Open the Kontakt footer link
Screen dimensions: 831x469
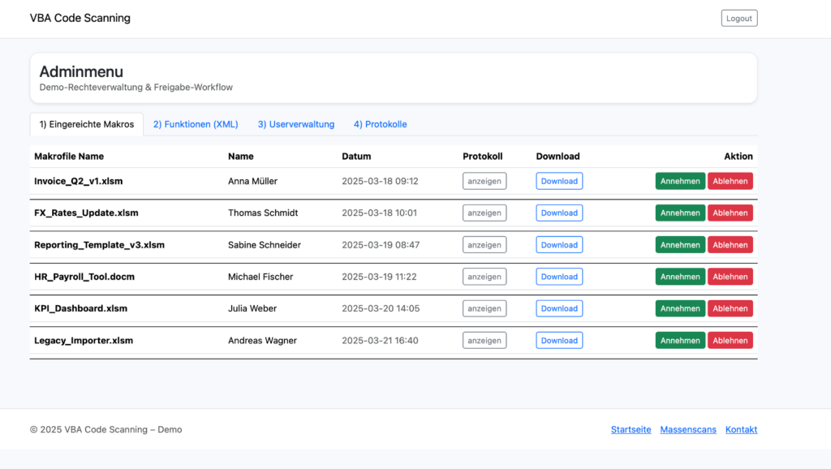tap(741, 429)
